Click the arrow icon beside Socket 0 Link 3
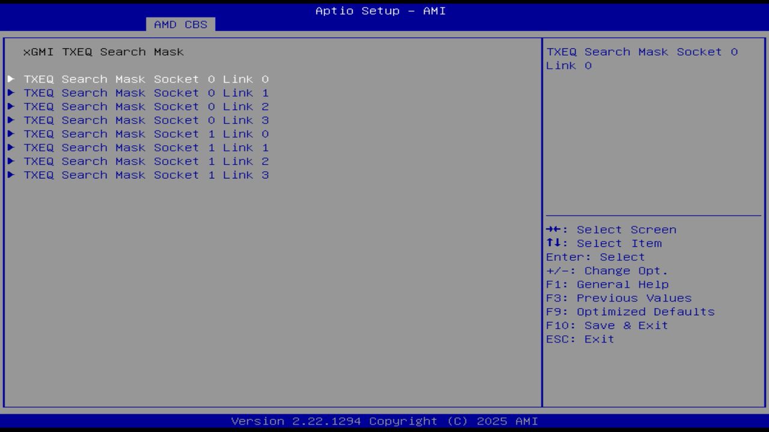The height and width of the screenshot is (432, 769). (11, 120)
